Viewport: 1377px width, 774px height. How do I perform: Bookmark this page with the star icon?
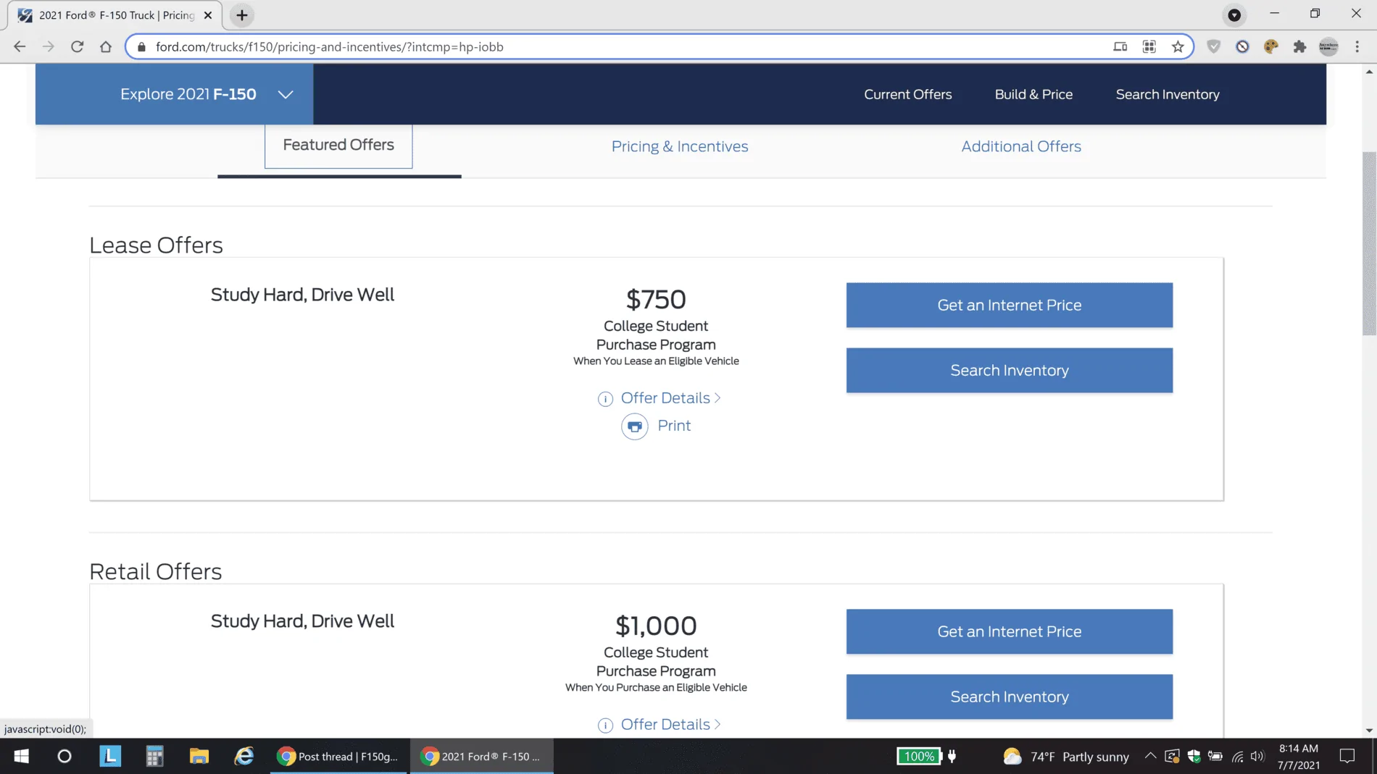(x=1177, y=46)
